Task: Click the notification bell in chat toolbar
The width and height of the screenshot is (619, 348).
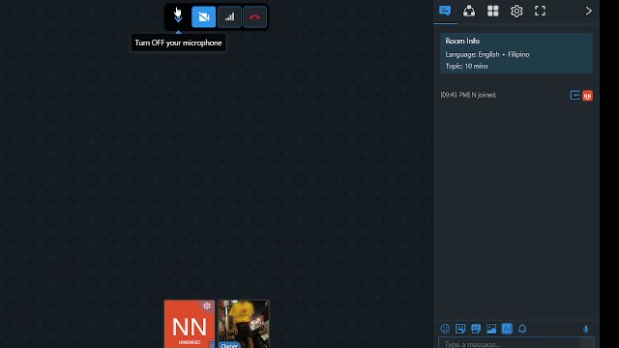Action: click(x=522, y=329)
